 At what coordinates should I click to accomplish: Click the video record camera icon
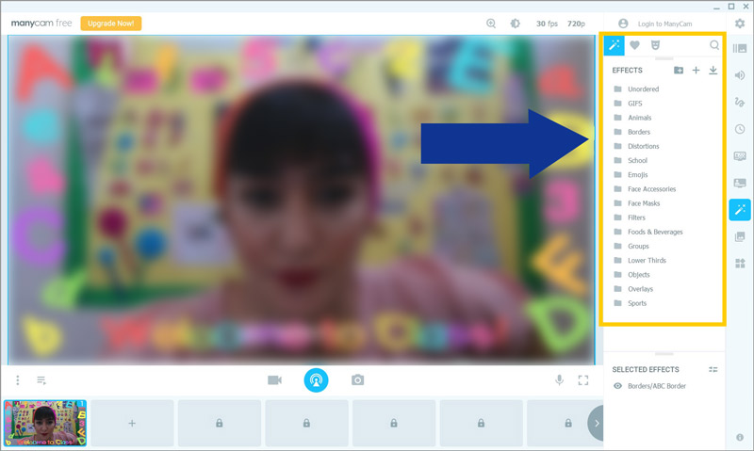[274, 379]
